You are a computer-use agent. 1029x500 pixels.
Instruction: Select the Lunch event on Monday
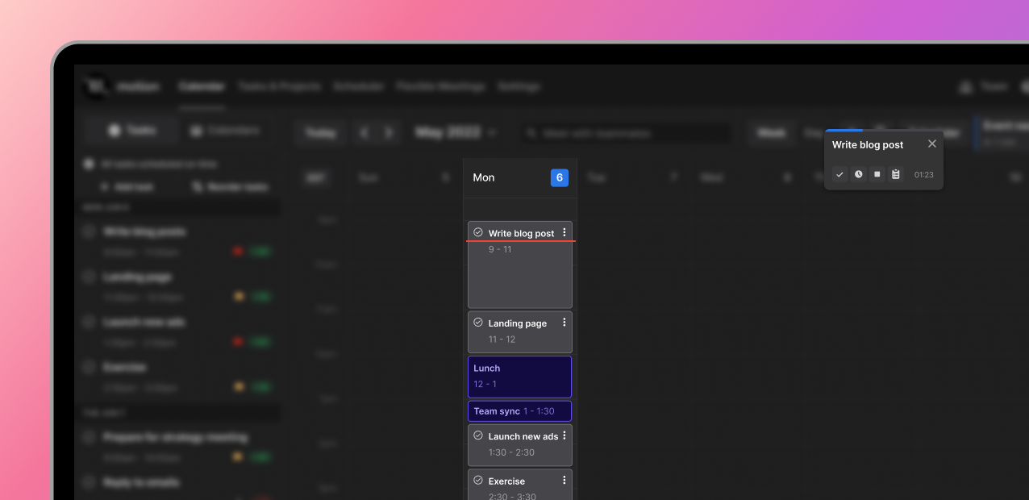coord(519,377)
